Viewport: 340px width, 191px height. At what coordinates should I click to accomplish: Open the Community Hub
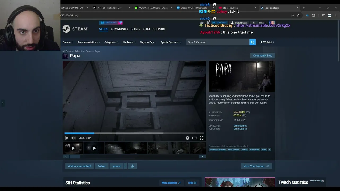coord(262,55)
